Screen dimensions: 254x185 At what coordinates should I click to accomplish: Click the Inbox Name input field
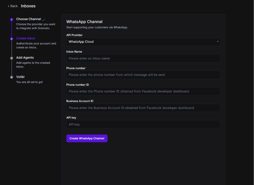click(143, 58)
